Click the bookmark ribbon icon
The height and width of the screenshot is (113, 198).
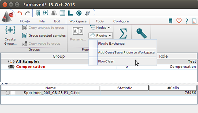click(170, 21)
